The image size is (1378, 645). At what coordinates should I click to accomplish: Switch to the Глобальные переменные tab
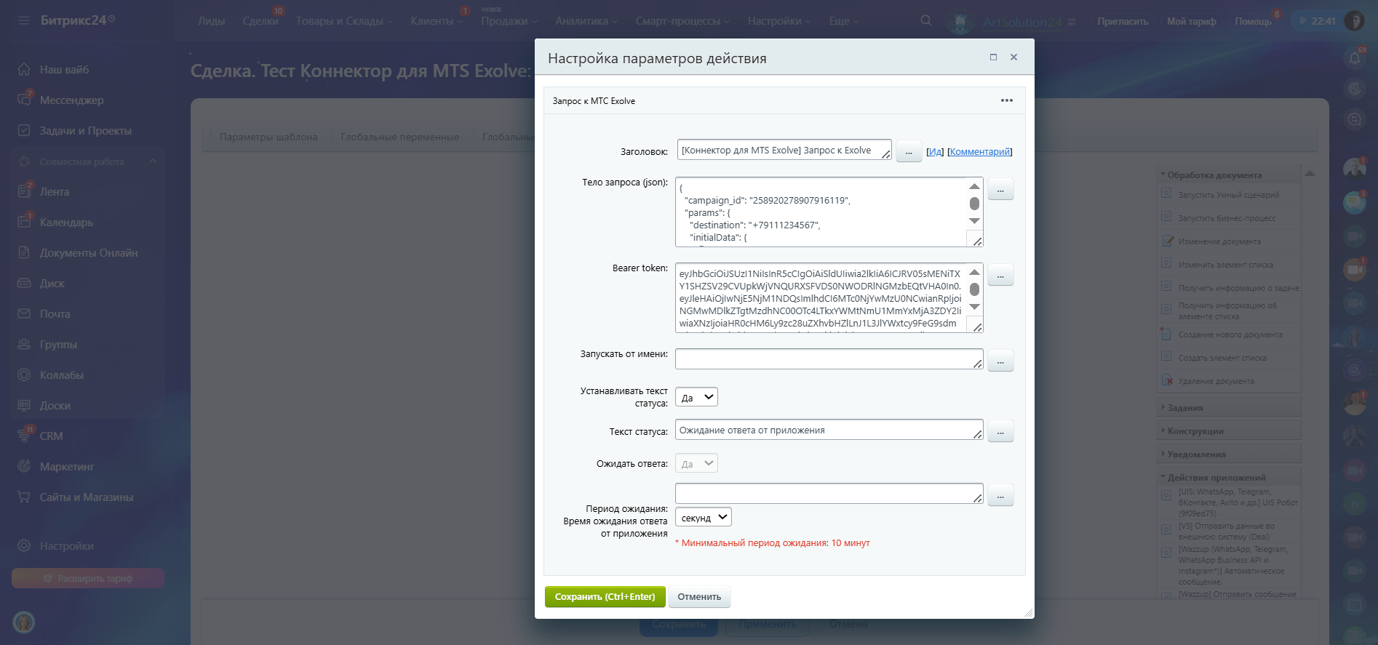pyautogui.click(x=399, y=137)
